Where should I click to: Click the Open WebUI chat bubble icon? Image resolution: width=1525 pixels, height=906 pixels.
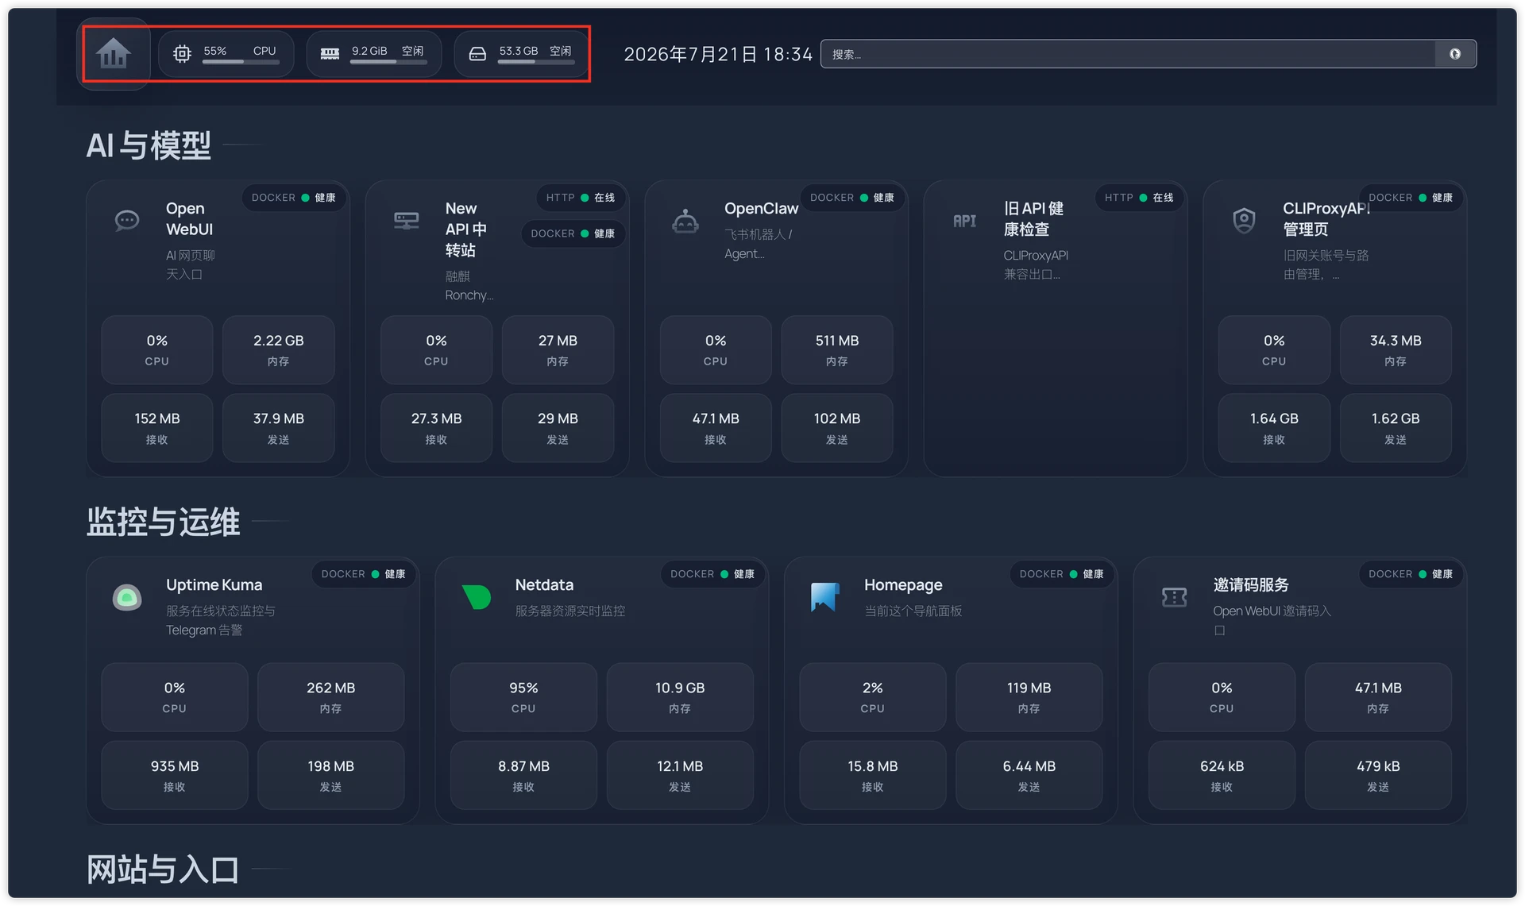127,220
